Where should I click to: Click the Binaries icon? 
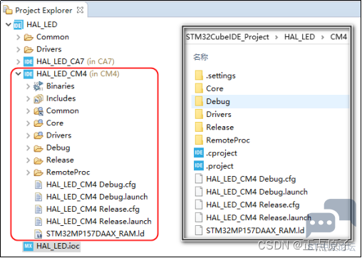coord(38,86)
